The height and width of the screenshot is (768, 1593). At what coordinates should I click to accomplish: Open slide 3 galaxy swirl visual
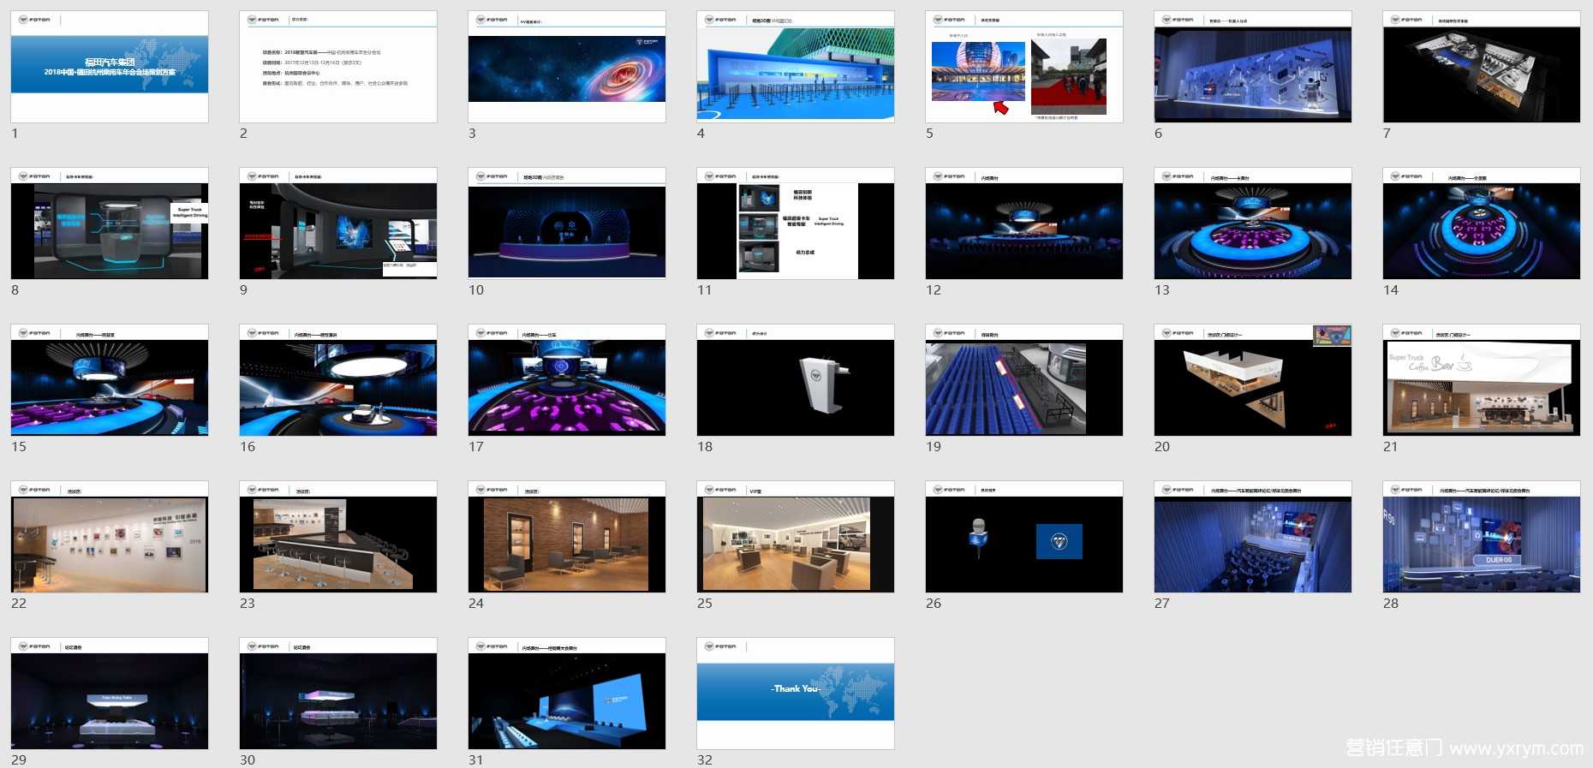coord(567,67)
